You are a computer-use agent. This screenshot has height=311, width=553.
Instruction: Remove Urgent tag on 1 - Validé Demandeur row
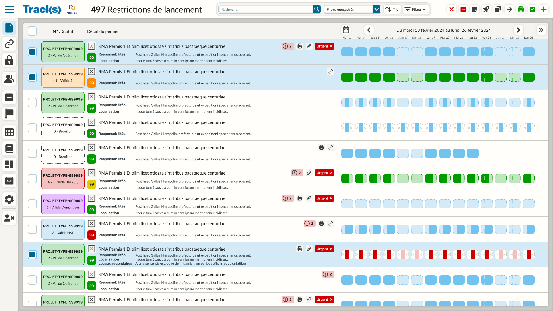[331, 198]
